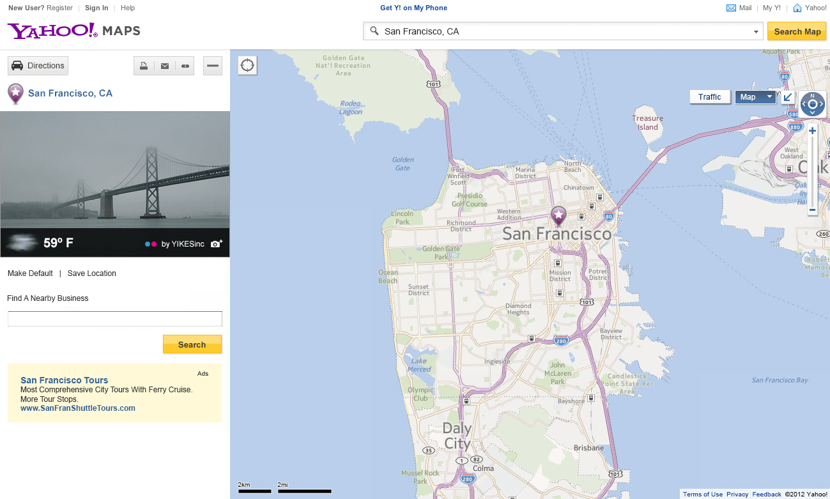The height and width of the screenshot is (499, 830).
Task: Click the Brisbane label on map
Action: tap(588, 448)
